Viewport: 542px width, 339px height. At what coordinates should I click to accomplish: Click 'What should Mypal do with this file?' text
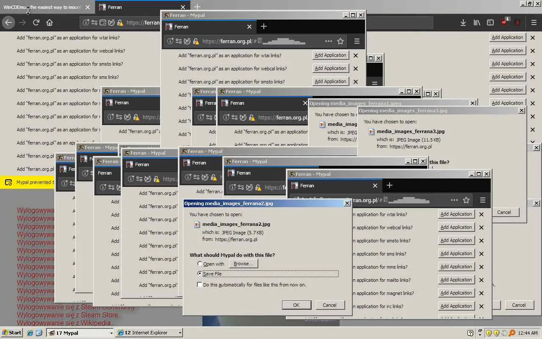pos(232,255)
